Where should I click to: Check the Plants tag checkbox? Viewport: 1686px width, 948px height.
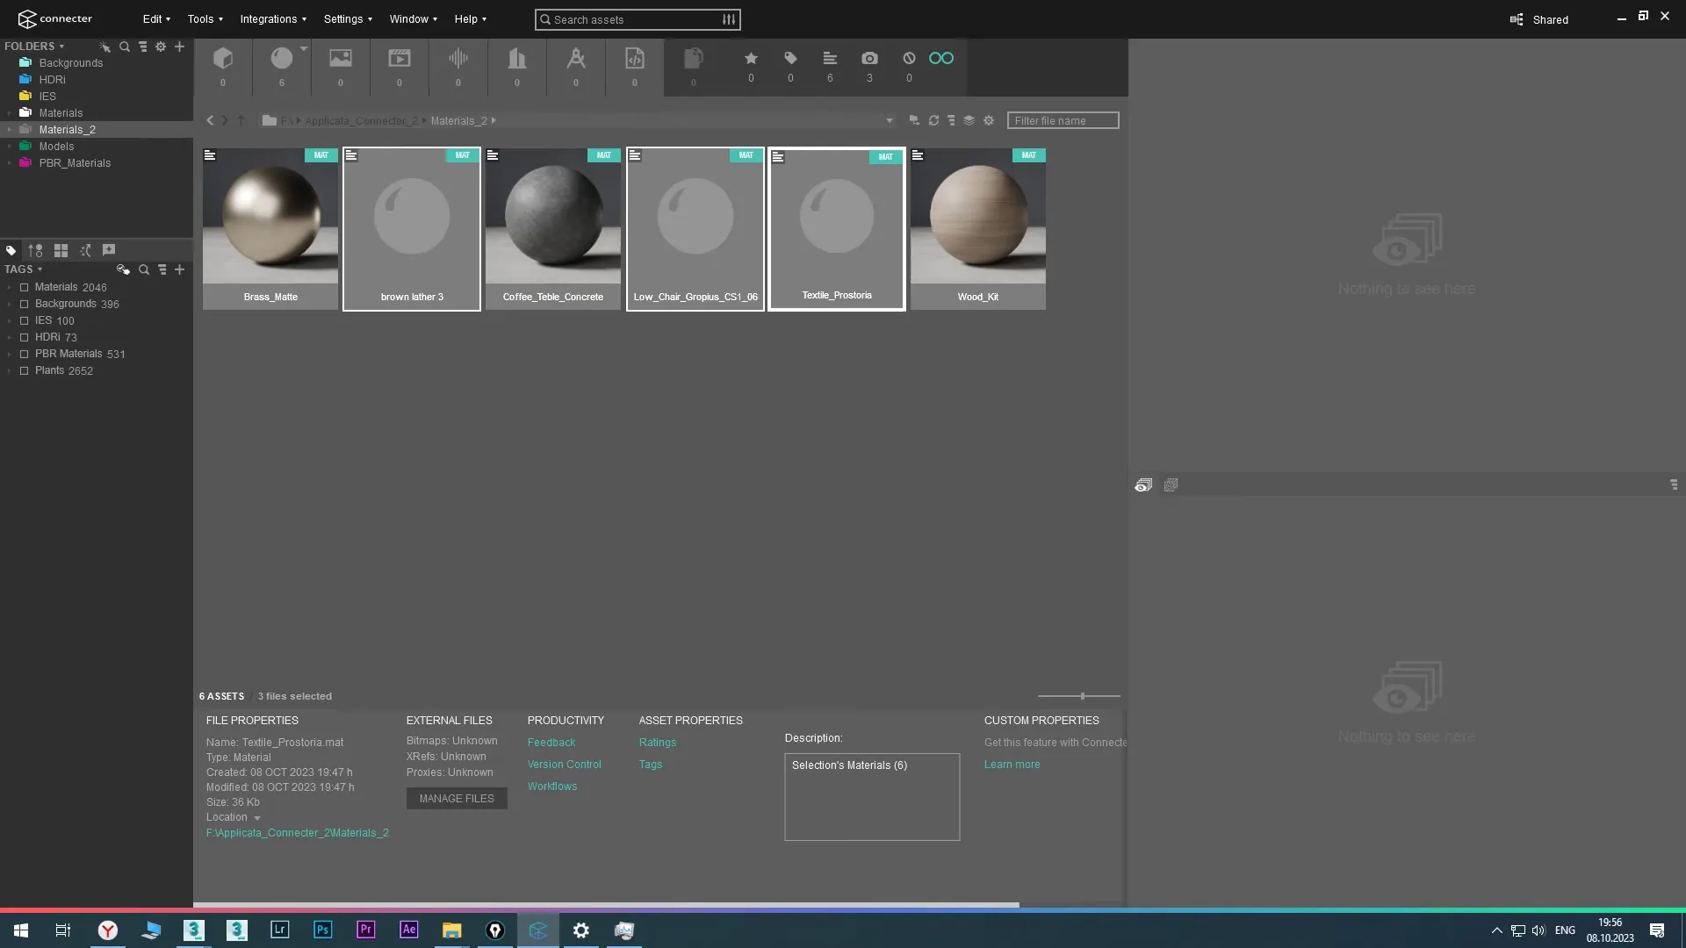coord(25,371)
